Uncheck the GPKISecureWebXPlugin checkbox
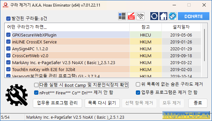 point(8,35)
